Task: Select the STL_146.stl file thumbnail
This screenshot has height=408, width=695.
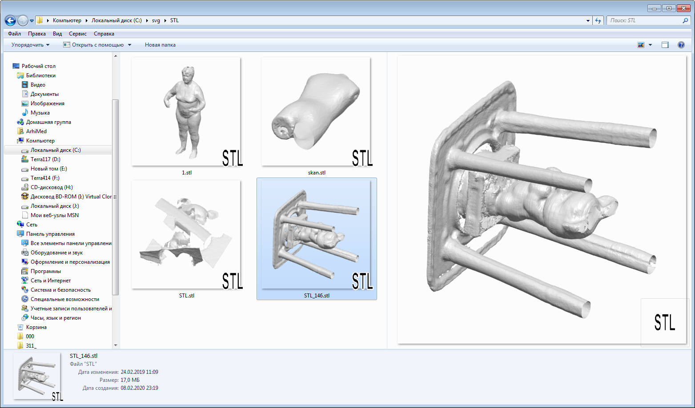Action: pos(317,239)
